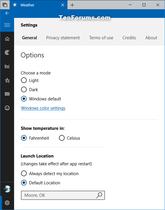Open the Privacy statement tab
165x210 pixels.
point(63,38)
